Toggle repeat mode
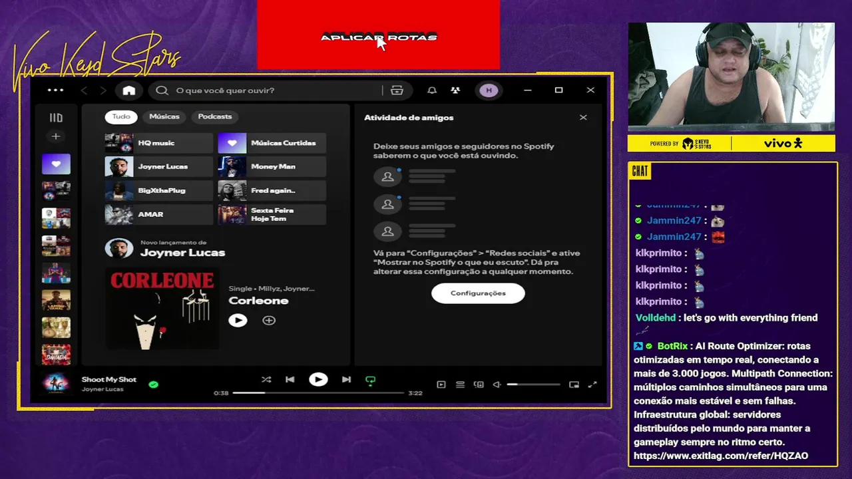The width and height of the screenshot is (852, 479). coord(370,381)
